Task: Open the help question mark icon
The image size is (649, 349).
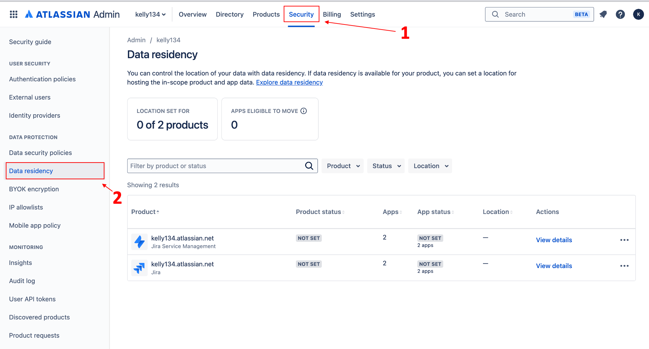Action: pyautogui.click(x=620, y=14)
